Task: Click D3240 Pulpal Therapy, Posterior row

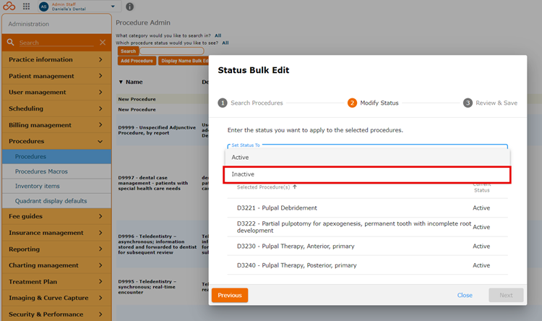Action: pyautogui.click(x=367, y=265)
